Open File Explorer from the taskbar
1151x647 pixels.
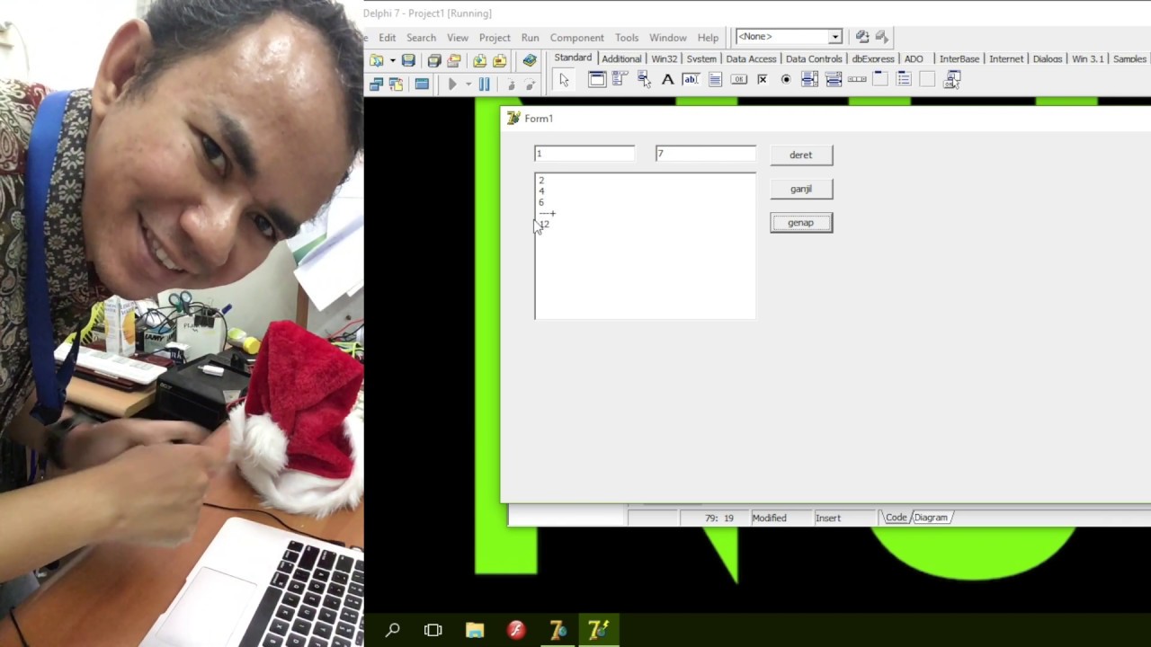pos(475,630)
